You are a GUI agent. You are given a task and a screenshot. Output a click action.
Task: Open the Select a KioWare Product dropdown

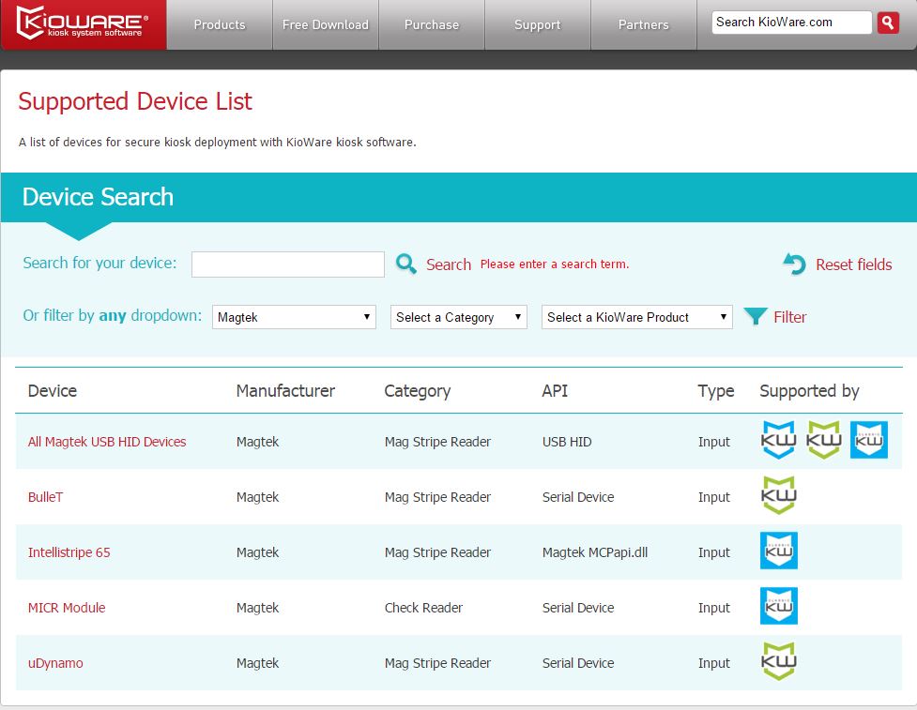click(637, 317)
